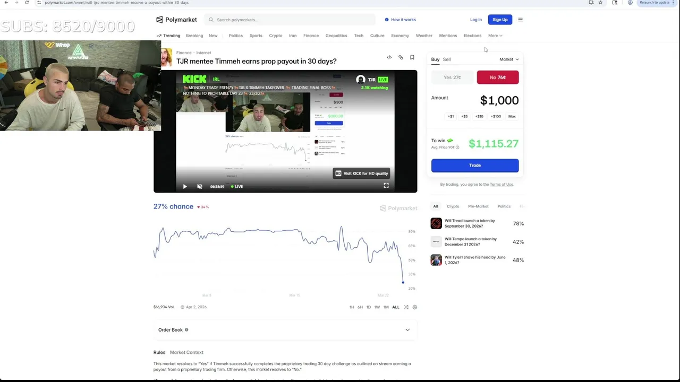Image resolution: width=680 pixels, height=382 pixels.
Task: Open the Geopolitics category
Action: point(336,36)
